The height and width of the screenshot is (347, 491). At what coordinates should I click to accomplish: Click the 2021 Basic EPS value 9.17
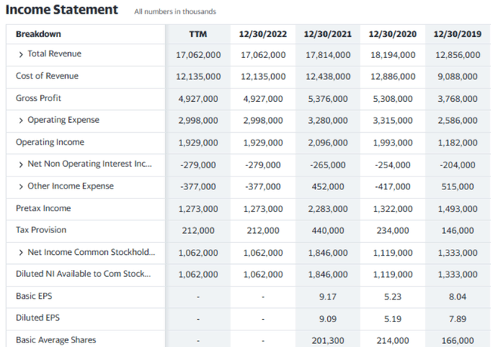[x=327, y=296]
